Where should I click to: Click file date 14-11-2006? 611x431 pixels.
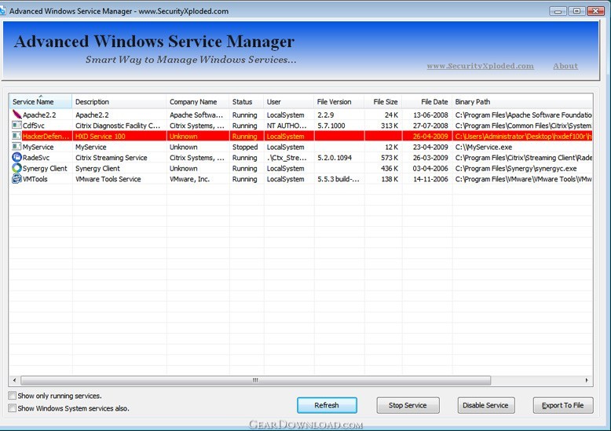[430, 179]
